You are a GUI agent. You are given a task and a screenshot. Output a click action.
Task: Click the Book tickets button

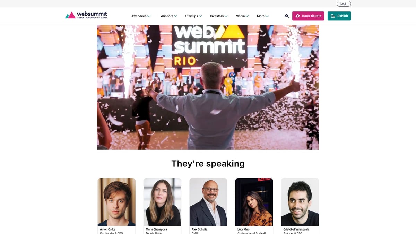[308, 16]
